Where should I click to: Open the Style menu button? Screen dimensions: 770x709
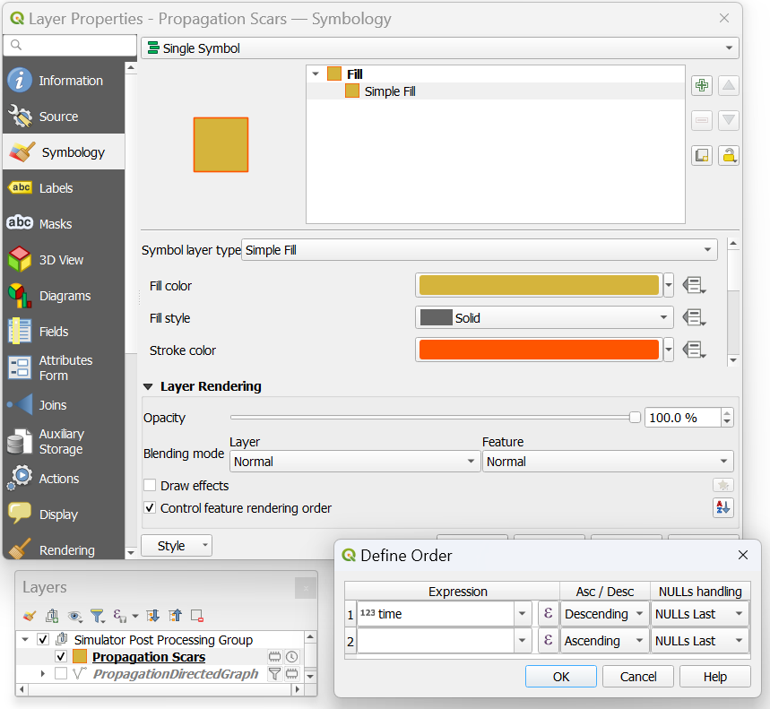click(x=177, y=546)
